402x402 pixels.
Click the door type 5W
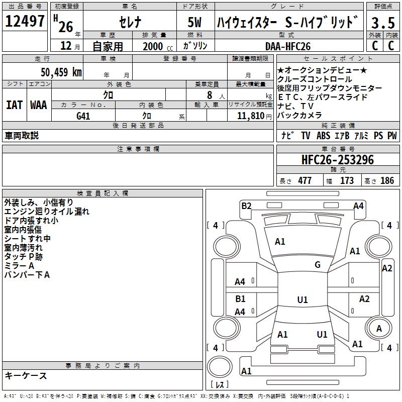pyautogui.click(x=195, y=22)
